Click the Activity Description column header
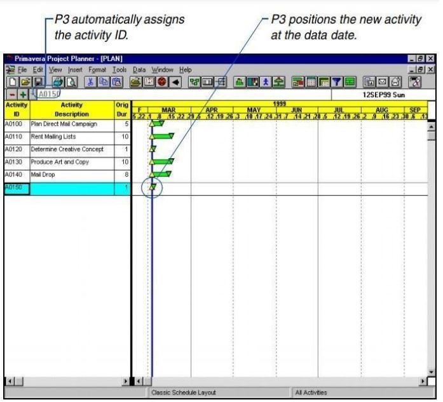The width and height of the screenshot is (443, 402). (72, 109)
